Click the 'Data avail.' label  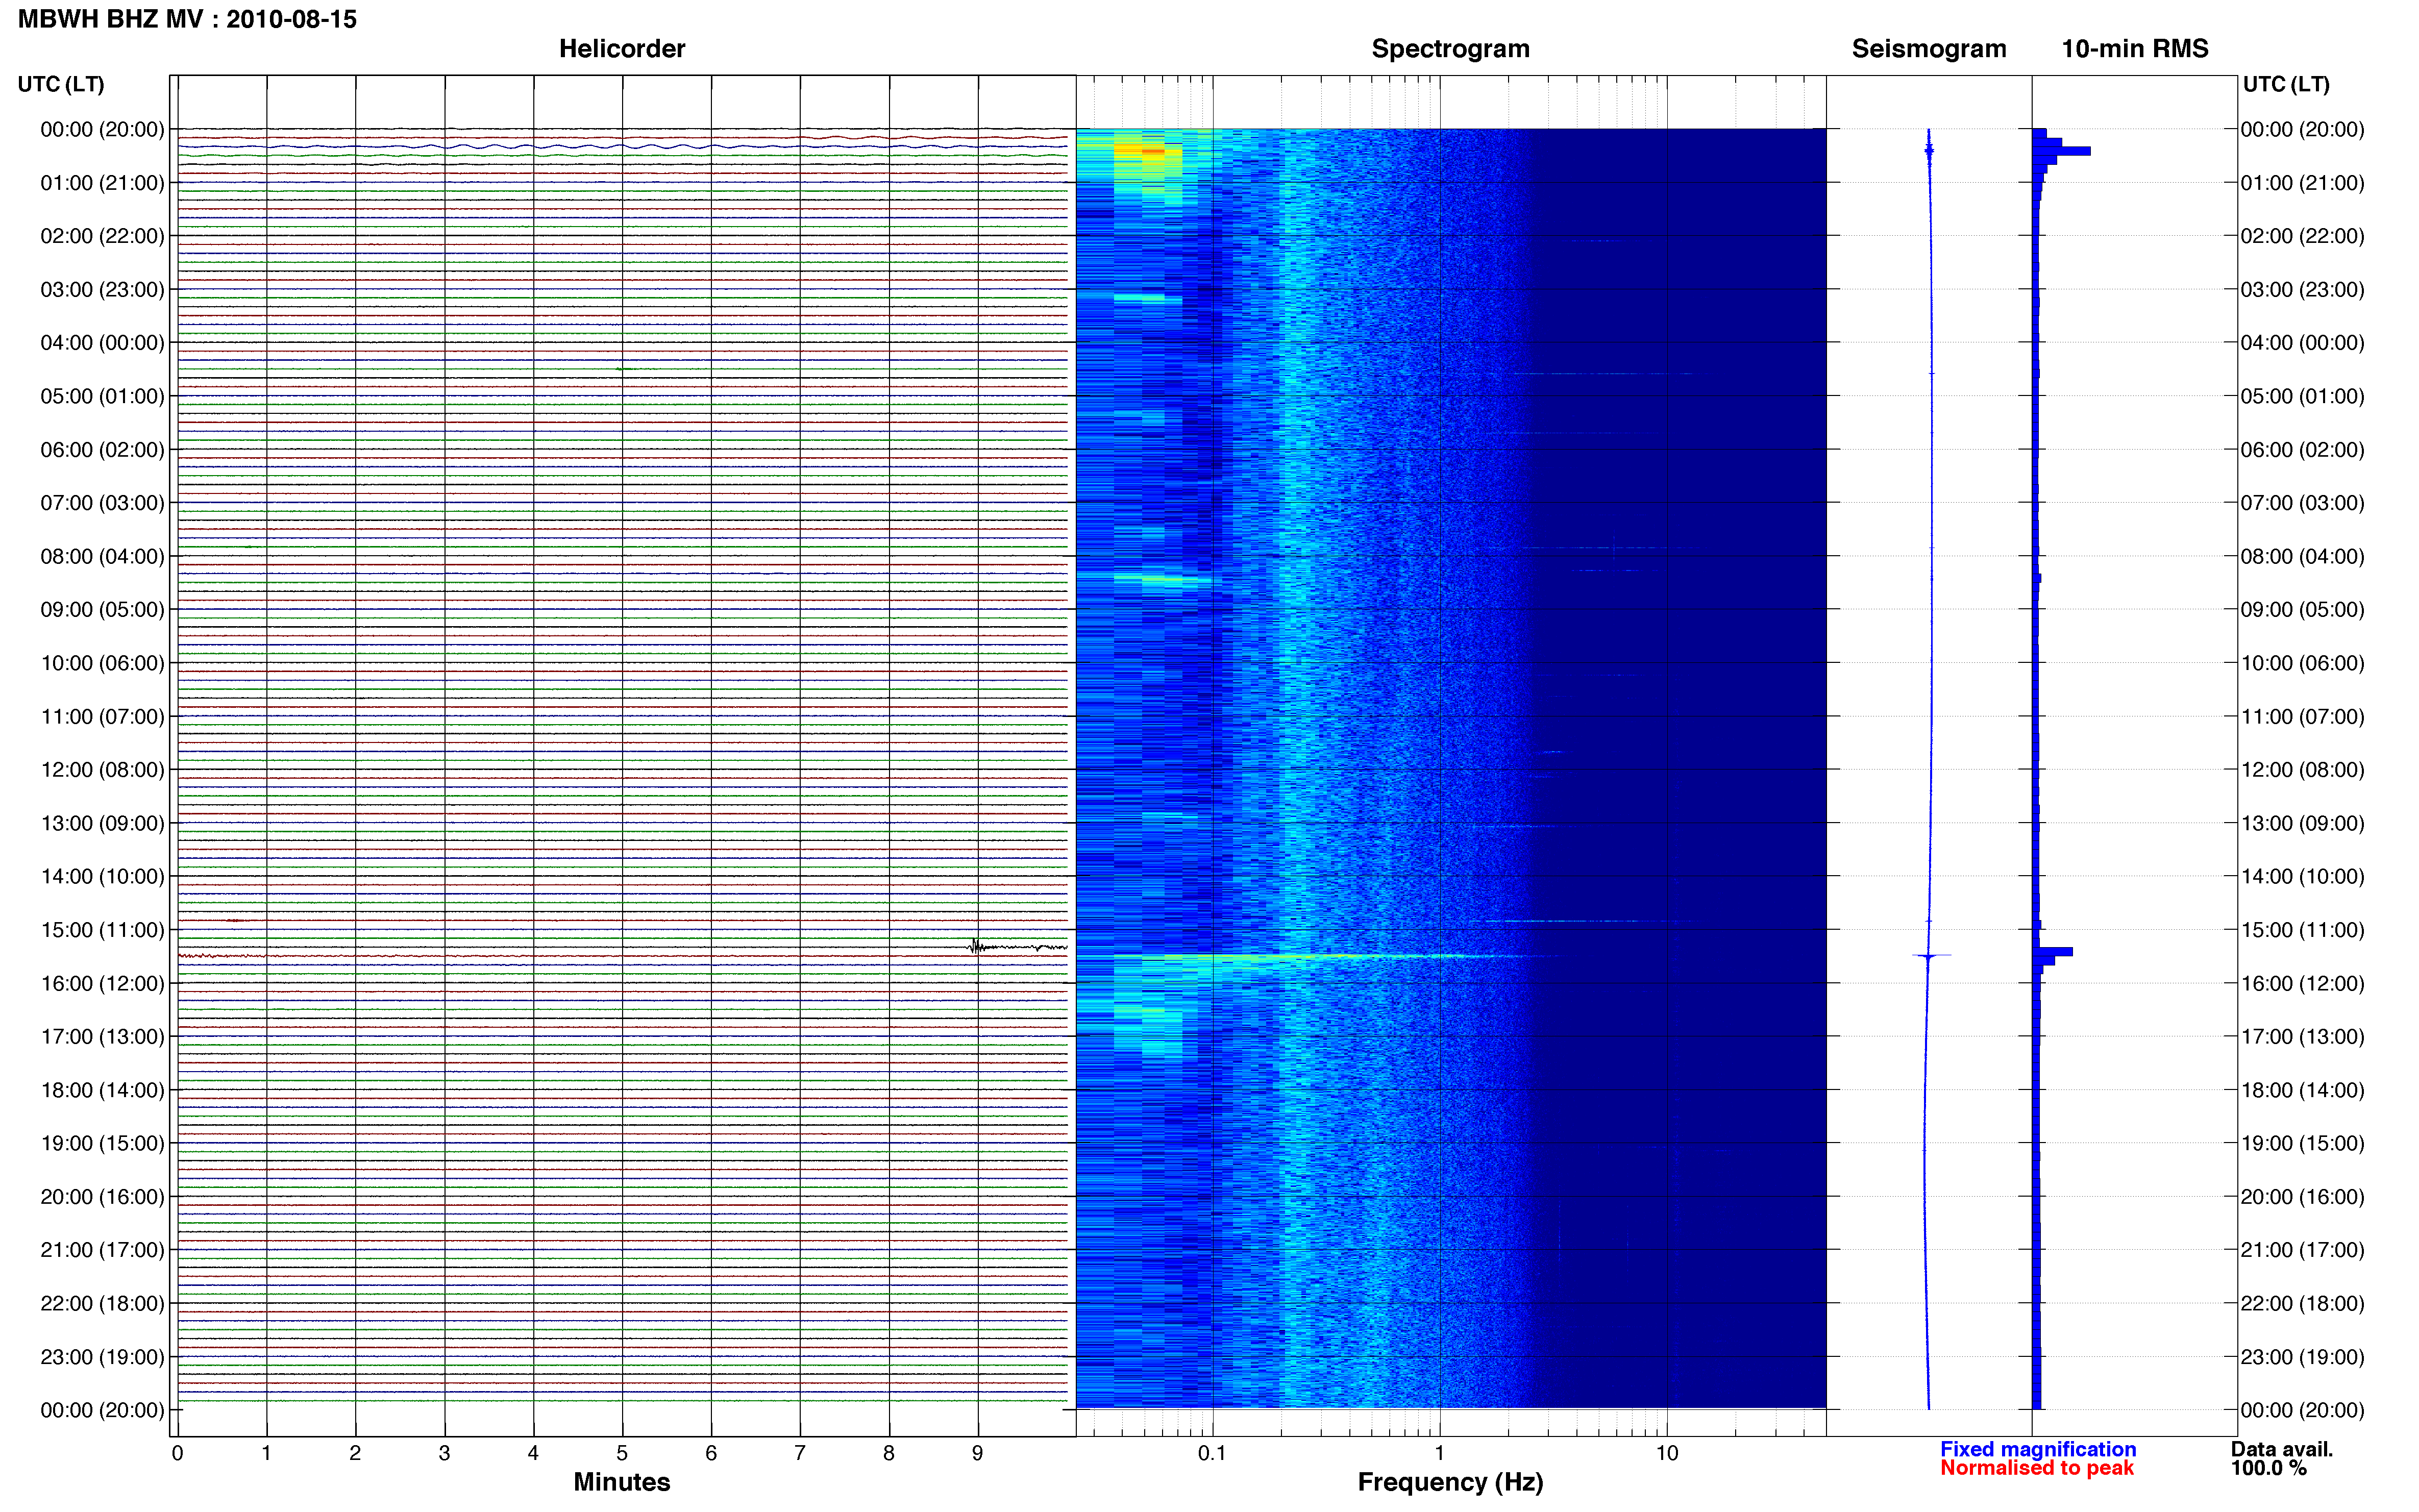2282,1449
